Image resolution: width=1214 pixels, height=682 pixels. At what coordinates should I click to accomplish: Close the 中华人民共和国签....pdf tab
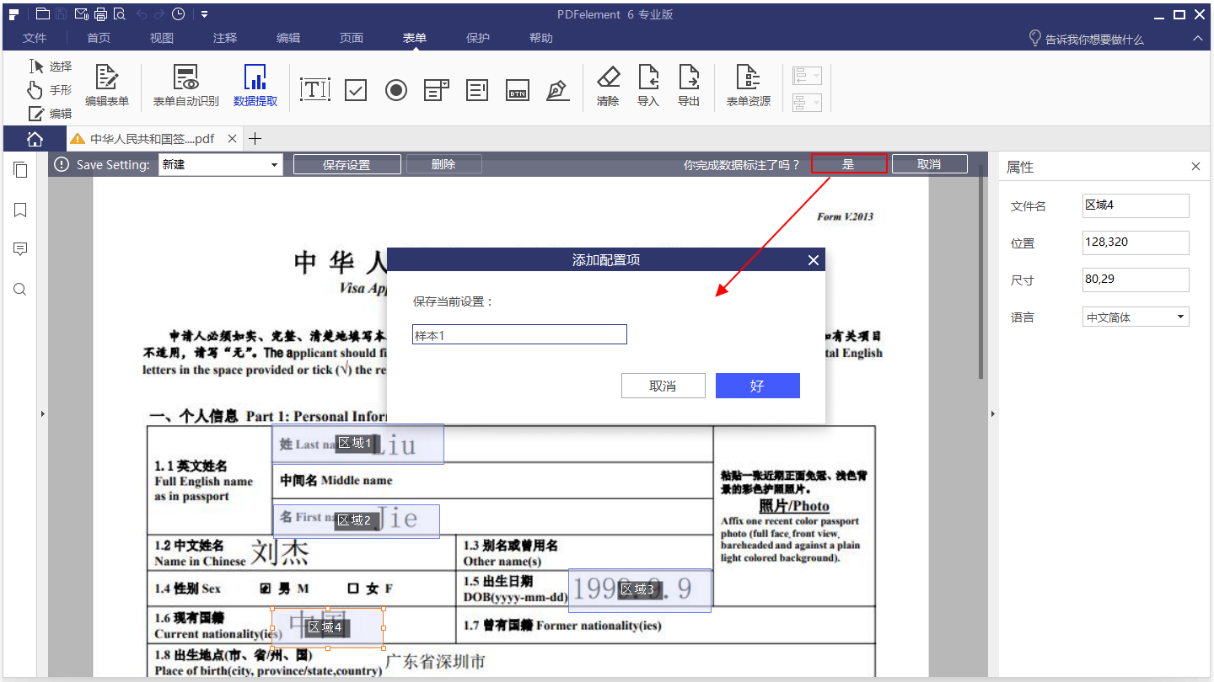(233, 139)
